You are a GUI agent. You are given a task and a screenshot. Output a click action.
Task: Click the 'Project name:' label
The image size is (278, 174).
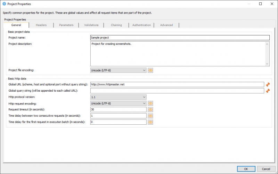click(17, 38)
